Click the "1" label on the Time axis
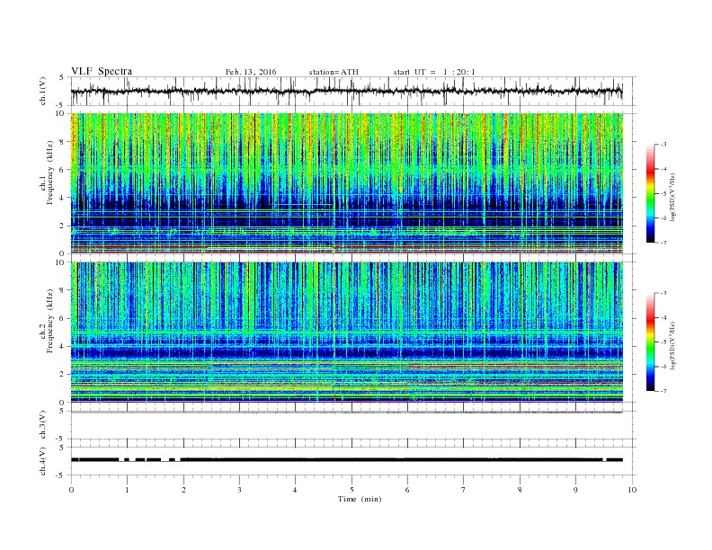 tap(127, 490)
